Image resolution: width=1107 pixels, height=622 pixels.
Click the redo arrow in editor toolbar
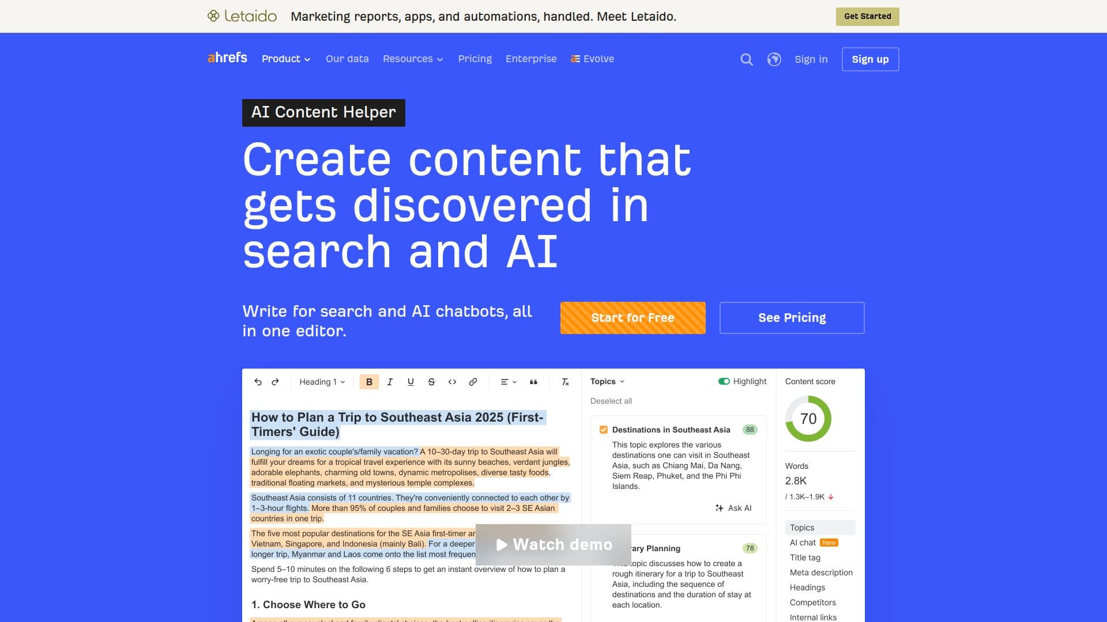coord(275,382)
